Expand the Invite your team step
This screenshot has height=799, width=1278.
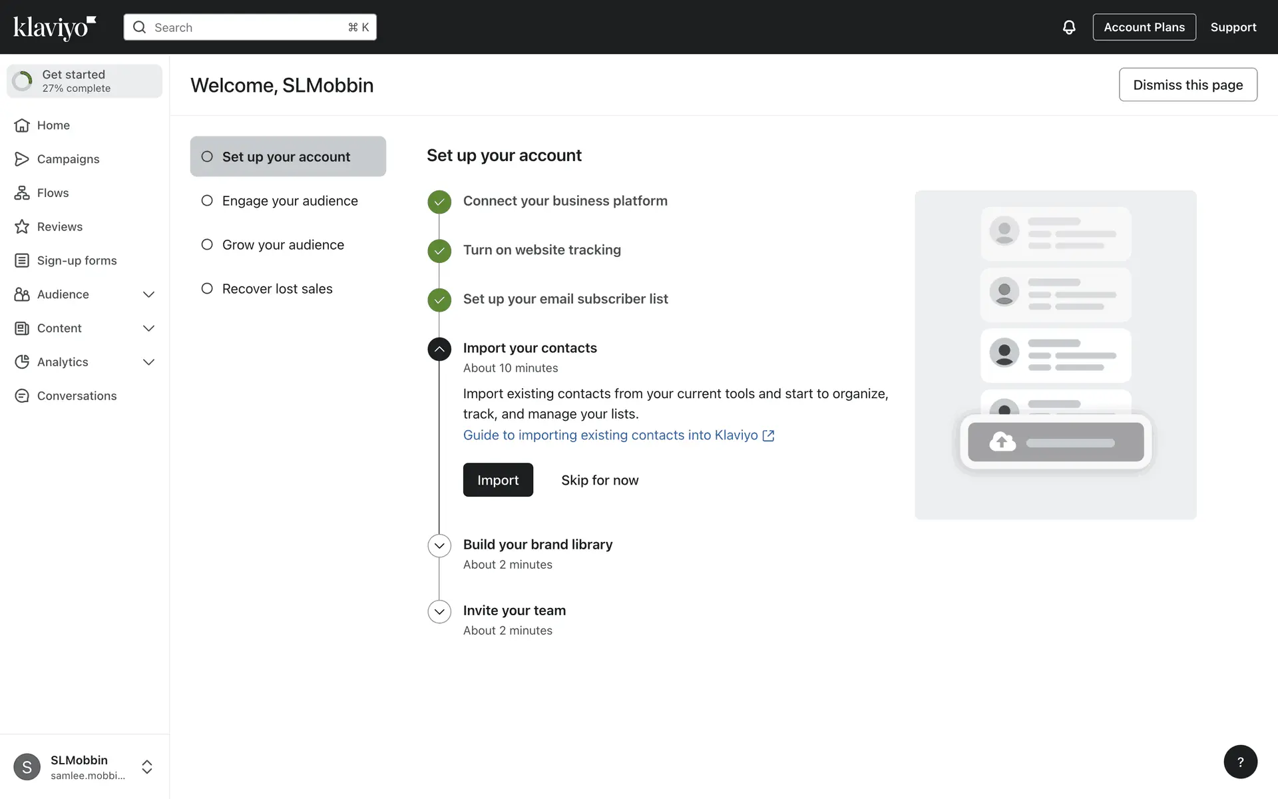pyautogui.click(x=439, y=611)
